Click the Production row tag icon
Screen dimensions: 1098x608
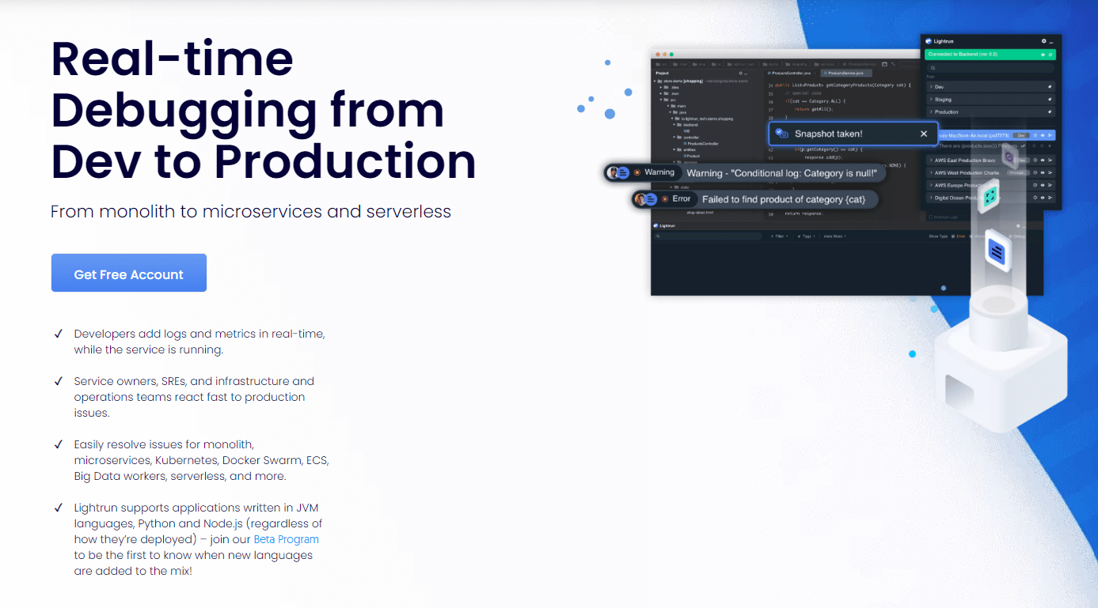[1050, 112]
